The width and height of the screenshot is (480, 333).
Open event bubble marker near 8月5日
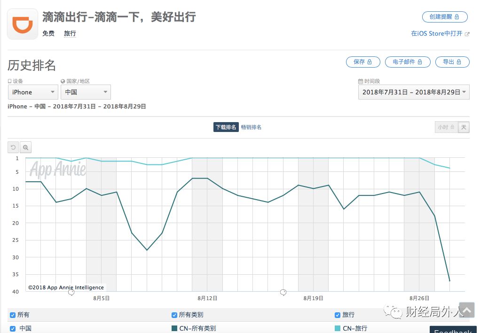tap(71, 293)
